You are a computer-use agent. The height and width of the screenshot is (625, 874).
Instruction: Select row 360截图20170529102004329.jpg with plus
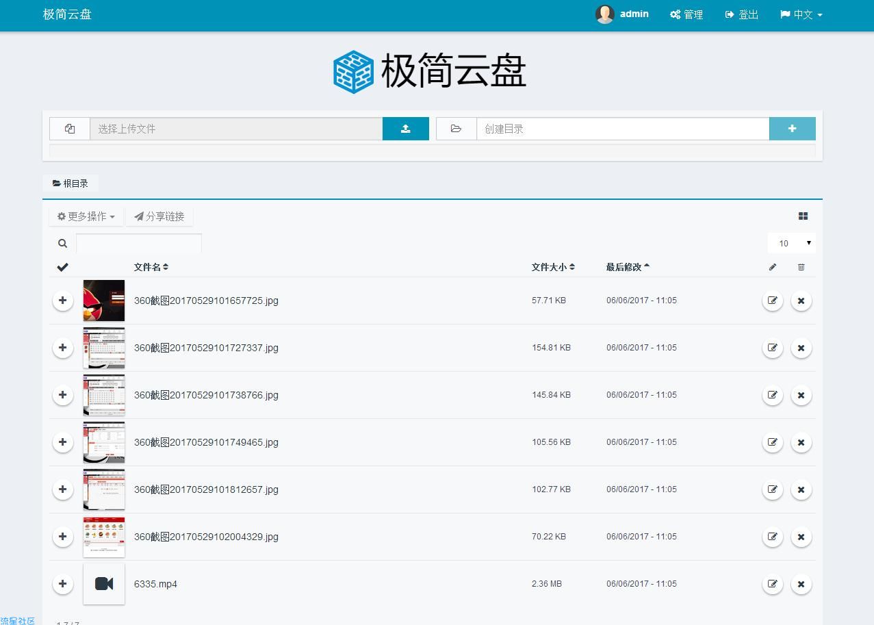pos(62,537)
